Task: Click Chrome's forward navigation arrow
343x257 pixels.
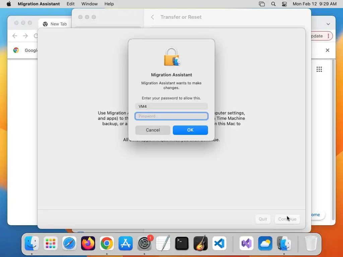Action: (x=25, y=36)
